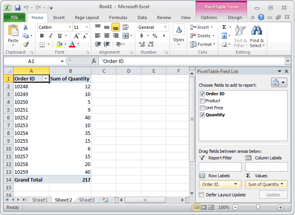
Task: Open the Font name dropdown
Action: pos(70,27)
